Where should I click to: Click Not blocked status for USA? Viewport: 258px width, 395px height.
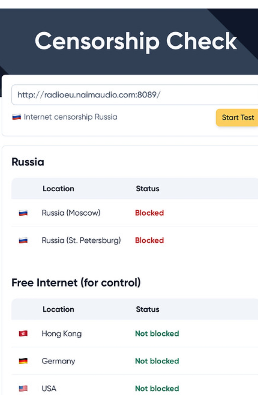tap(157, 388)
